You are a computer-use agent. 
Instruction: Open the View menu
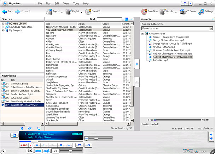(x=66, y=4)
